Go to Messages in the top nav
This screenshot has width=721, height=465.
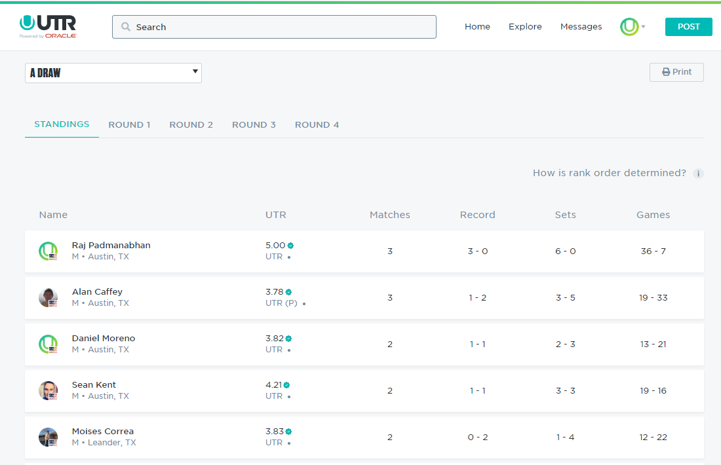pyautogui.click(x=581, y=27)
